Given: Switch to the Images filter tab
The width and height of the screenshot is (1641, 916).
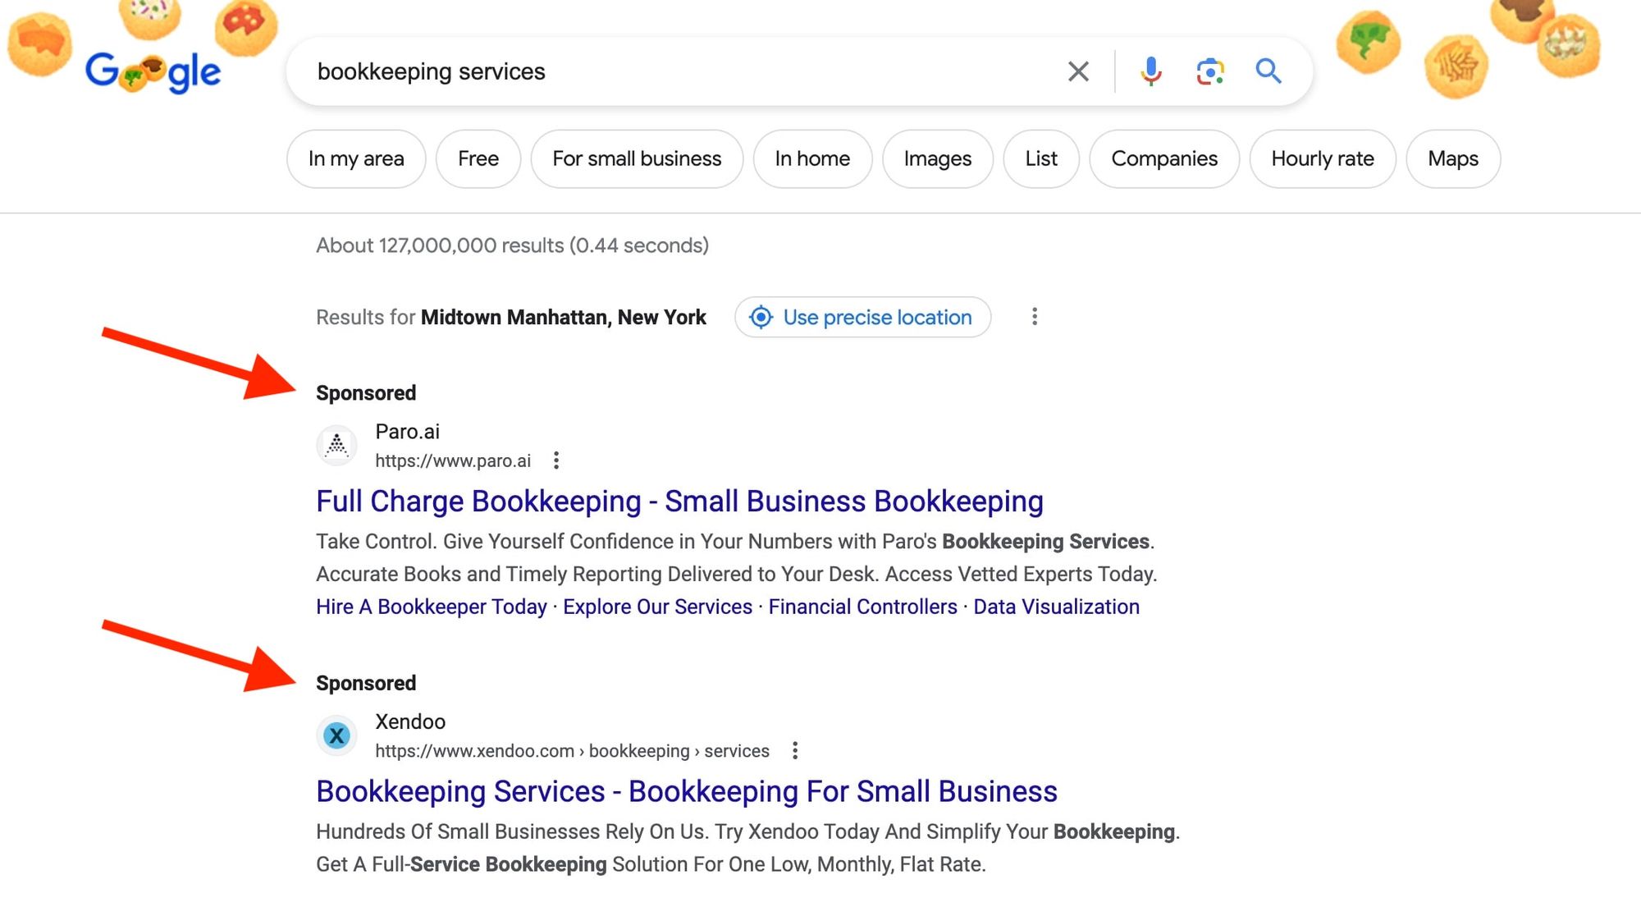Looking at the screenshot, I should click(x=937, y=158).
